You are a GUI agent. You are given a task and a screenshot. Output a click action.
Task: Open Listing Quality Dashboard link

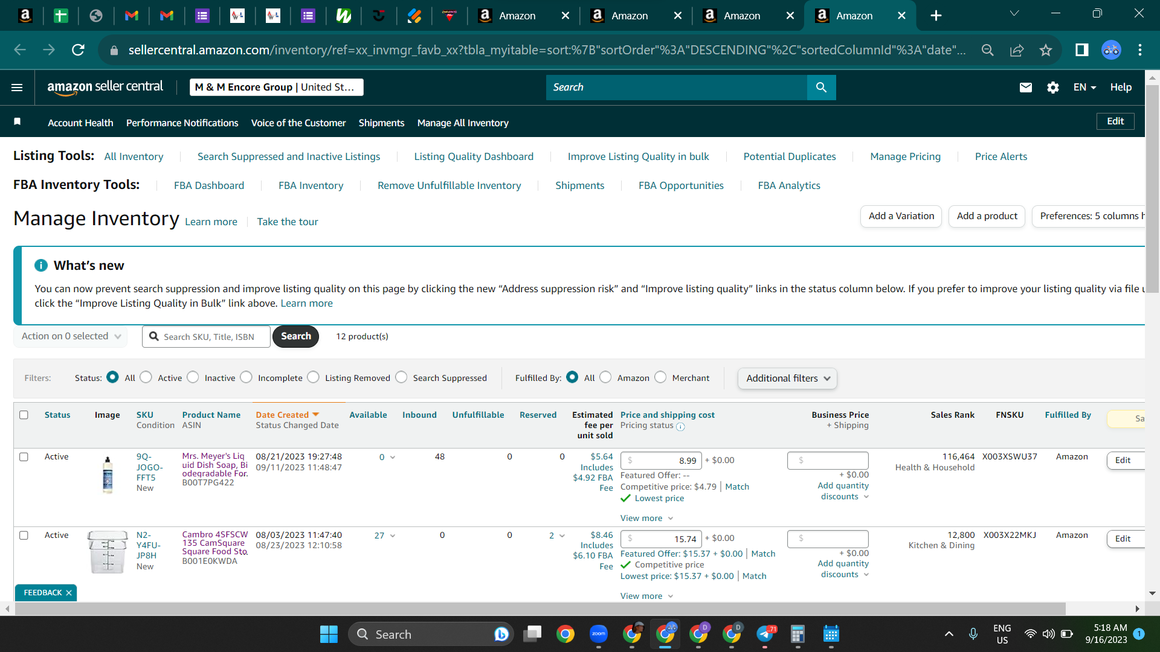click(x=474, y=157)
